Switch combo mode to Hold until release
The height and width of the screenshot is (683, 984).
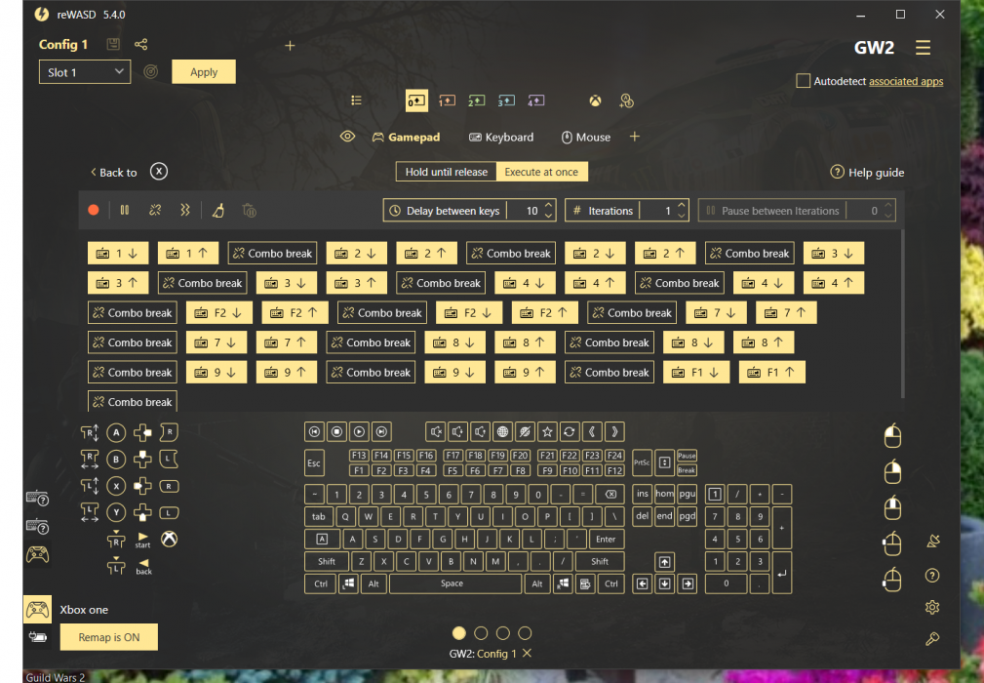(446, 172)
